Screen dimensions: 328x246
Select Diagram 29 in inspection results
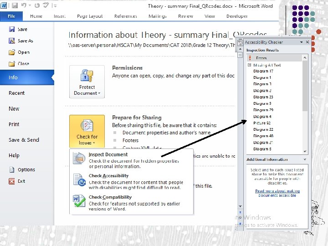pos(263,110)
